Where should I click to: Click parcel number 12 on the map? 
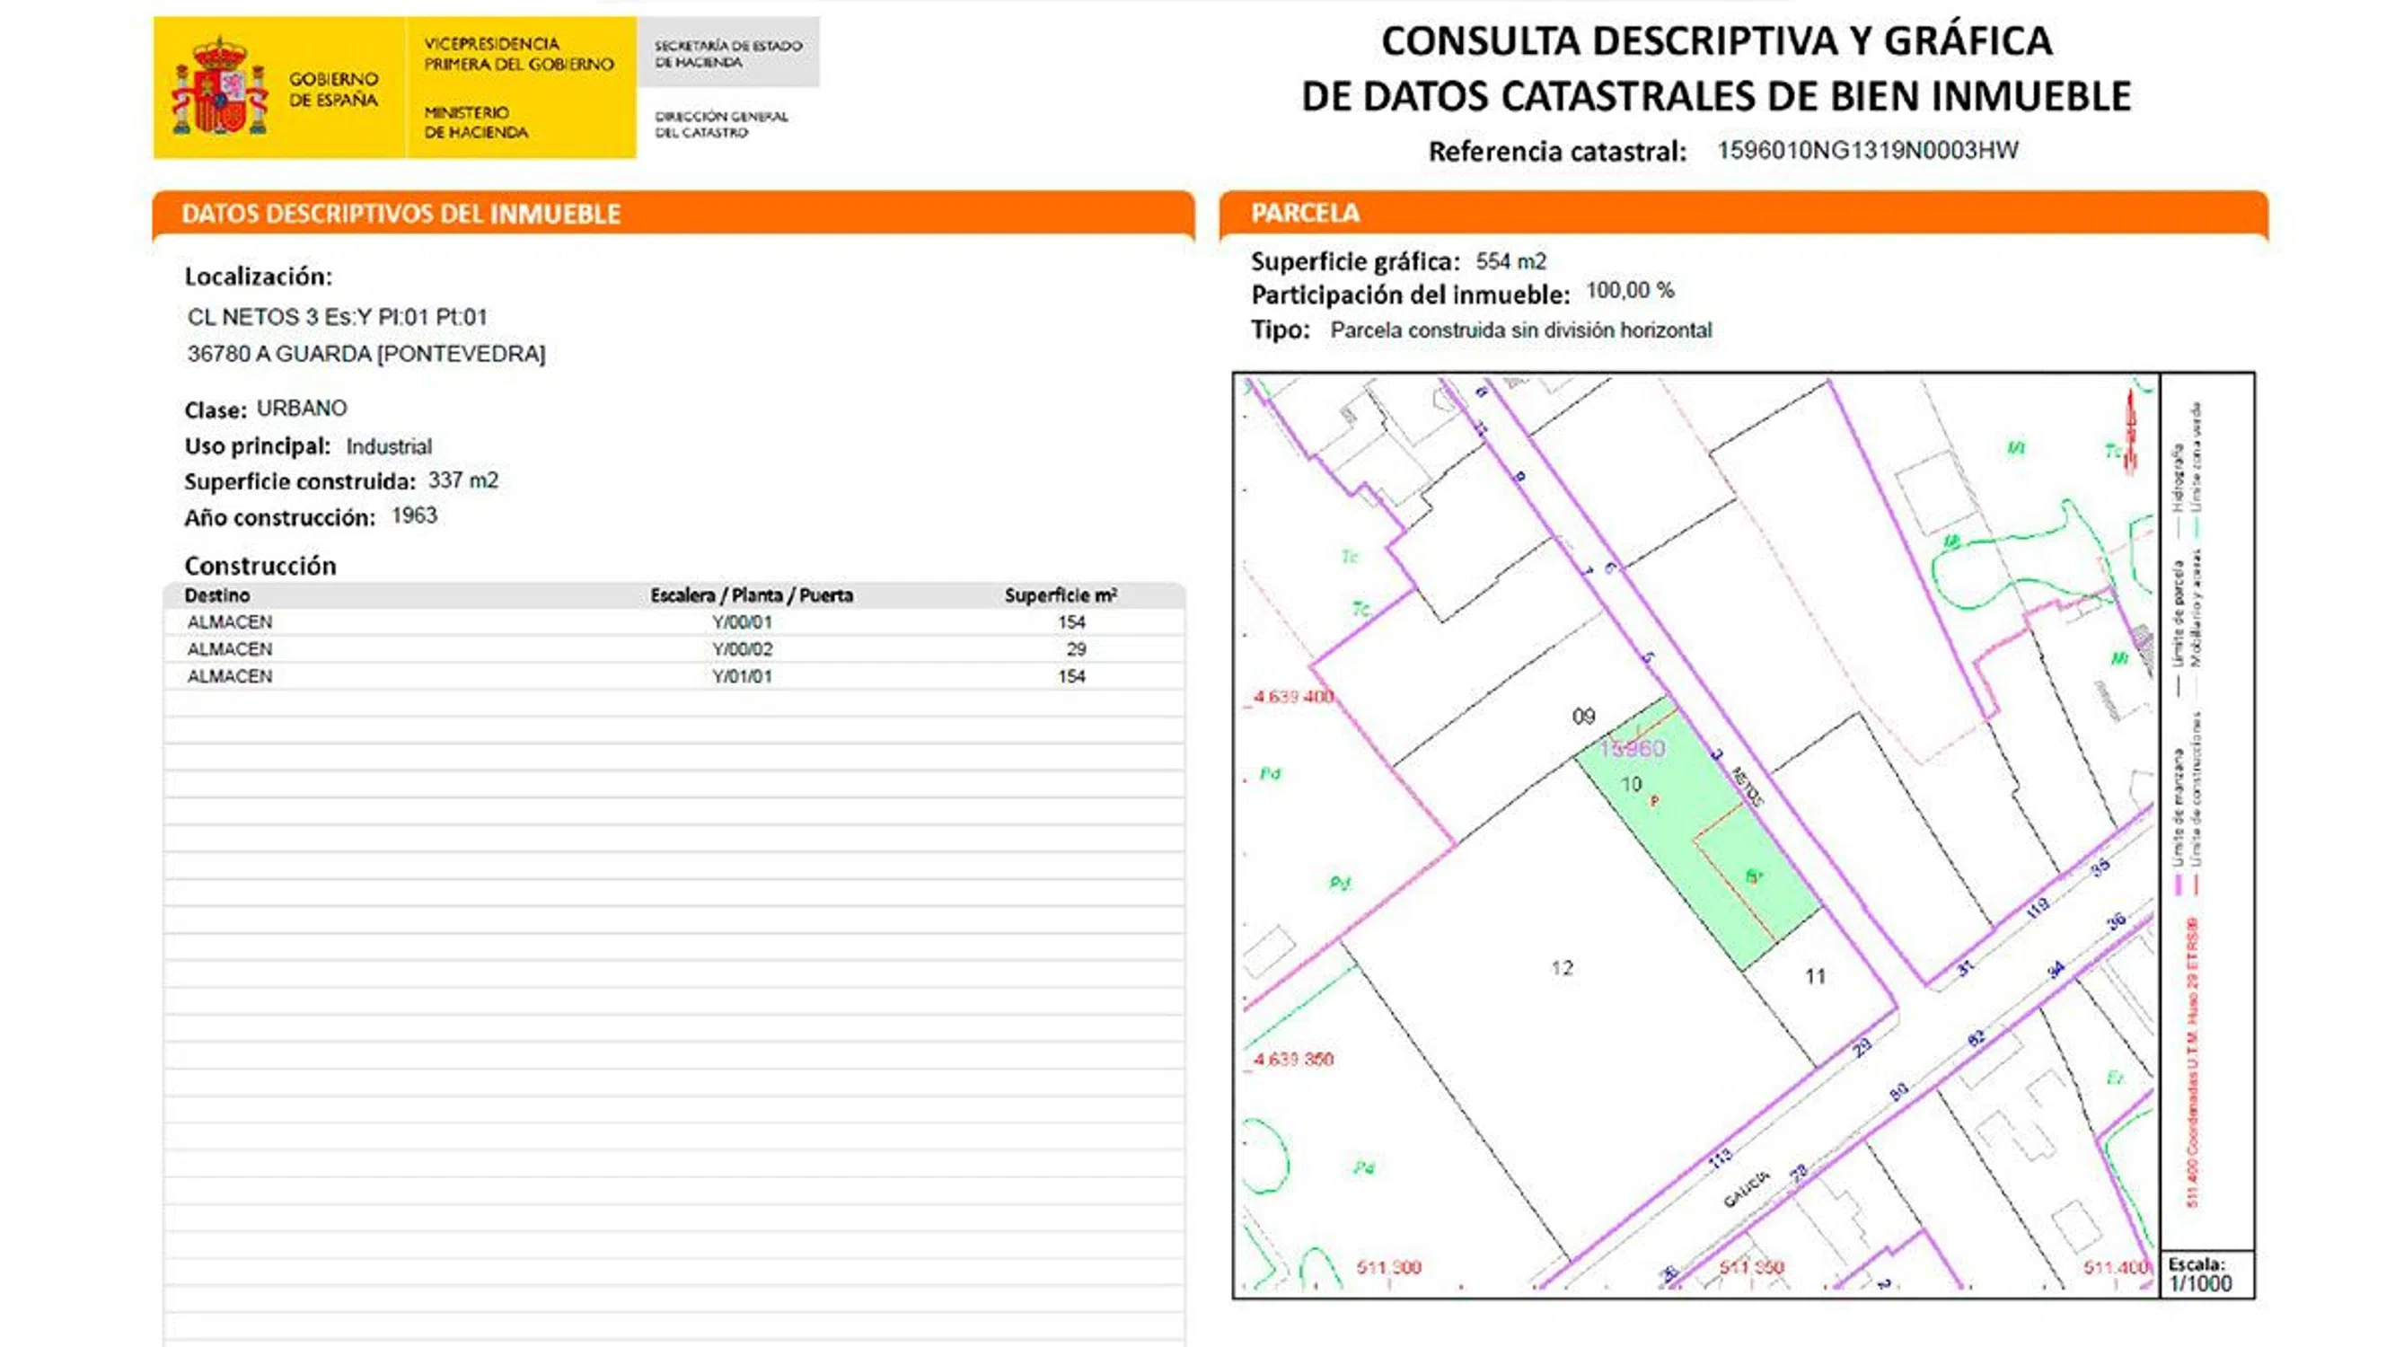pyautogui.click(x=1562, y=968)
